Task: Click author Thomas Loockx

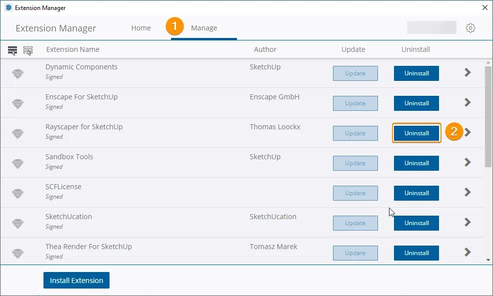Action: (275, 127)
